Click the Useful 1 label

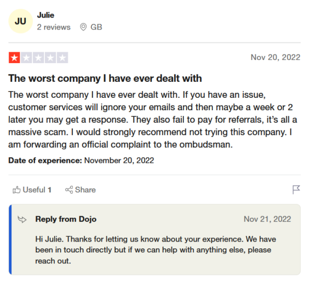tap(37, 190)
